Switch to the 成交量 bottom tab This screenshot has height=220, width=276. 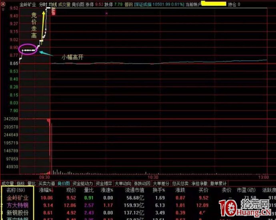tap(8, 183)
